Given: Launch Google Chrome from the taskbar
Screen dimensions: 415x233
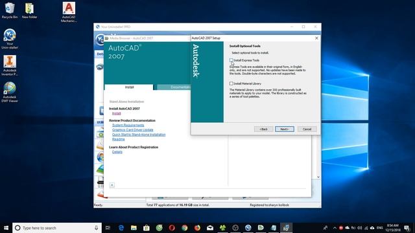Looking at the screenshot, I should tap(184, 228).
